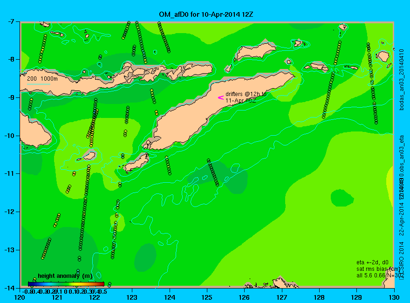Click the longitude label '124'
This screenshot has width=410, height=303.
pos(170,297)
